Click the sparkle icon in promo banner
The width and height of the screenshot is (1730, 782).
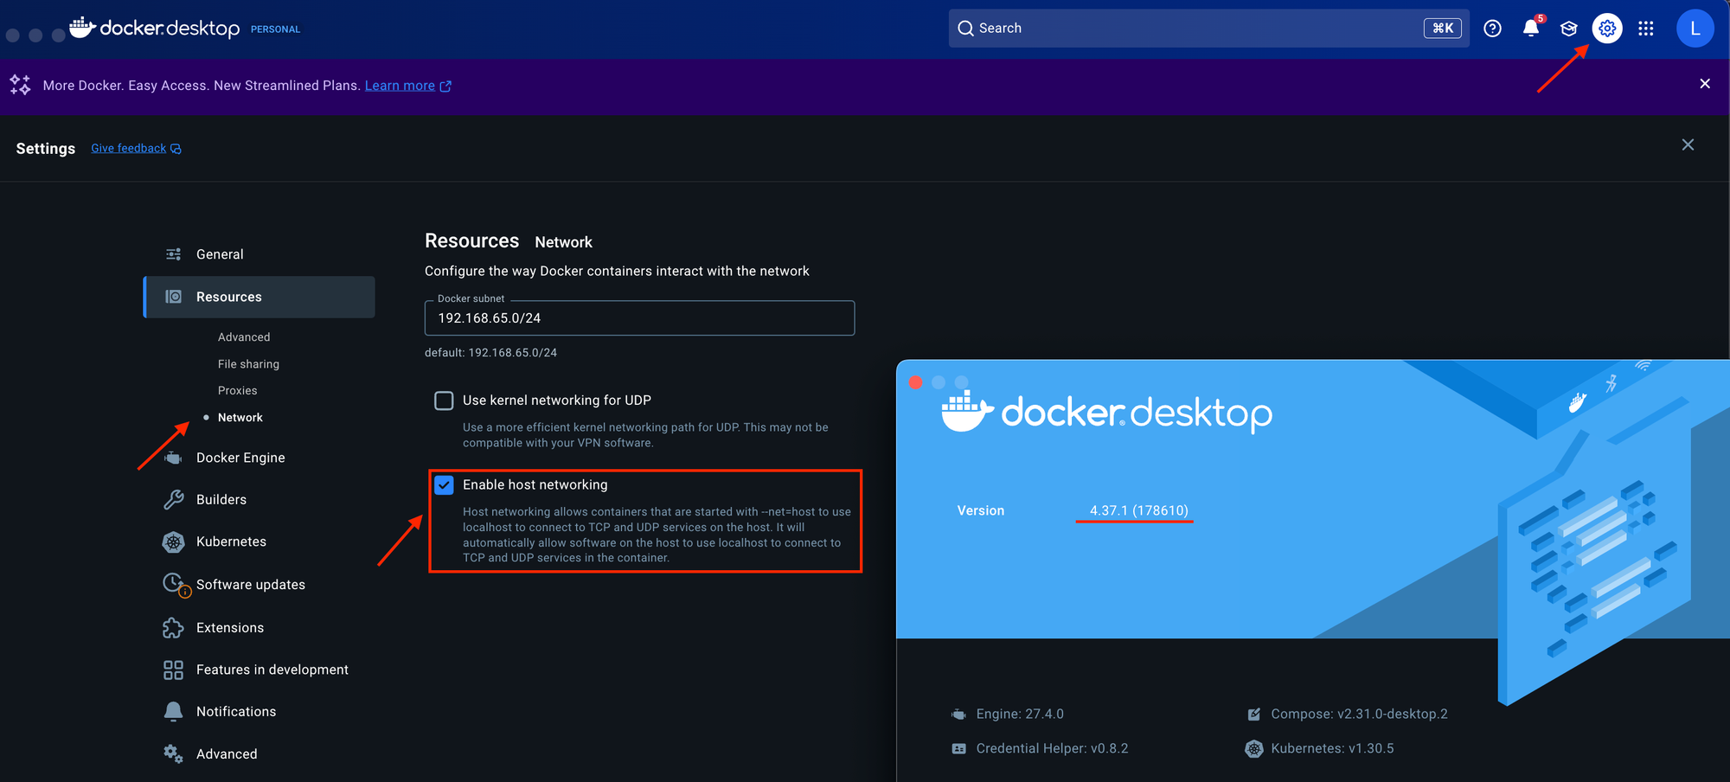(21, 85)
